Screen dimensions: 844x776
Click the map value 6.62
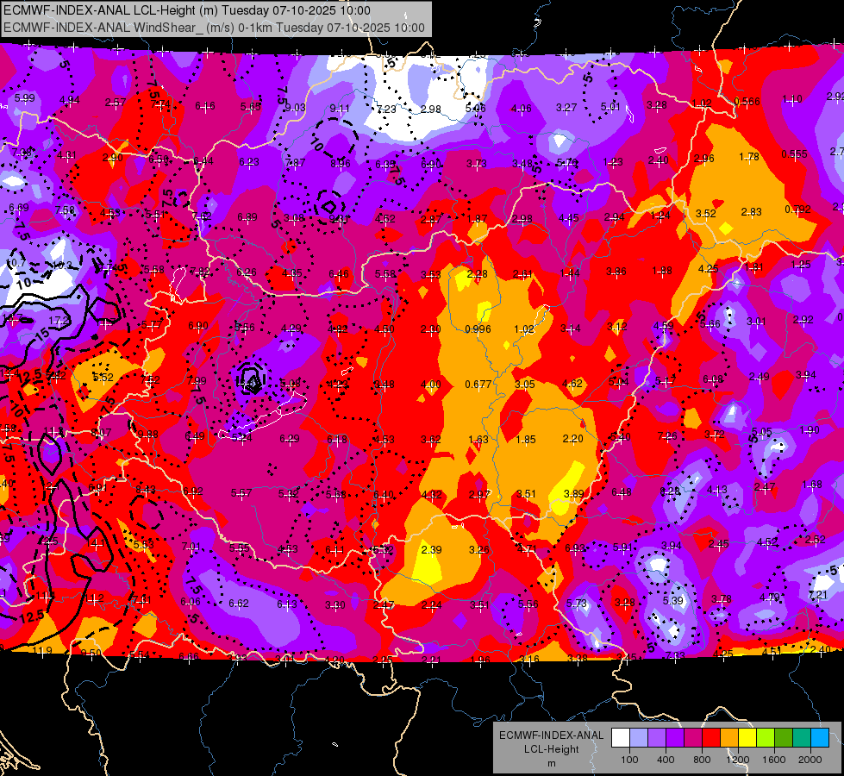click(x=239, y=604)
